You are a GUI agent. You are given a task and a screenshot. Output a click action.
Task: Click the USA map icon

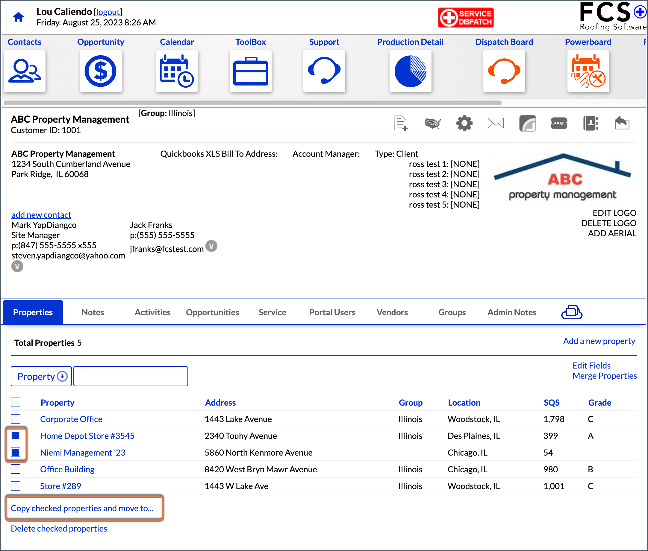433,123
